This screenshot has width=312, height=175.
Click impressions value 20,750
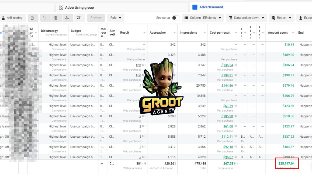(201, 85)
